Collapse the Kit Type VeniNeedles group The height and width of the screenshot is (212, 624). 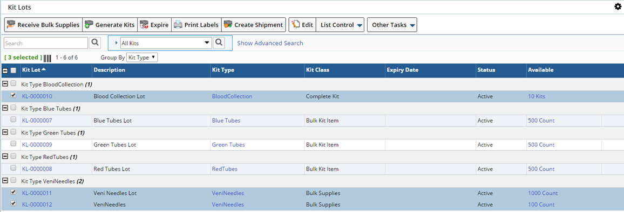tap(5, 181)
